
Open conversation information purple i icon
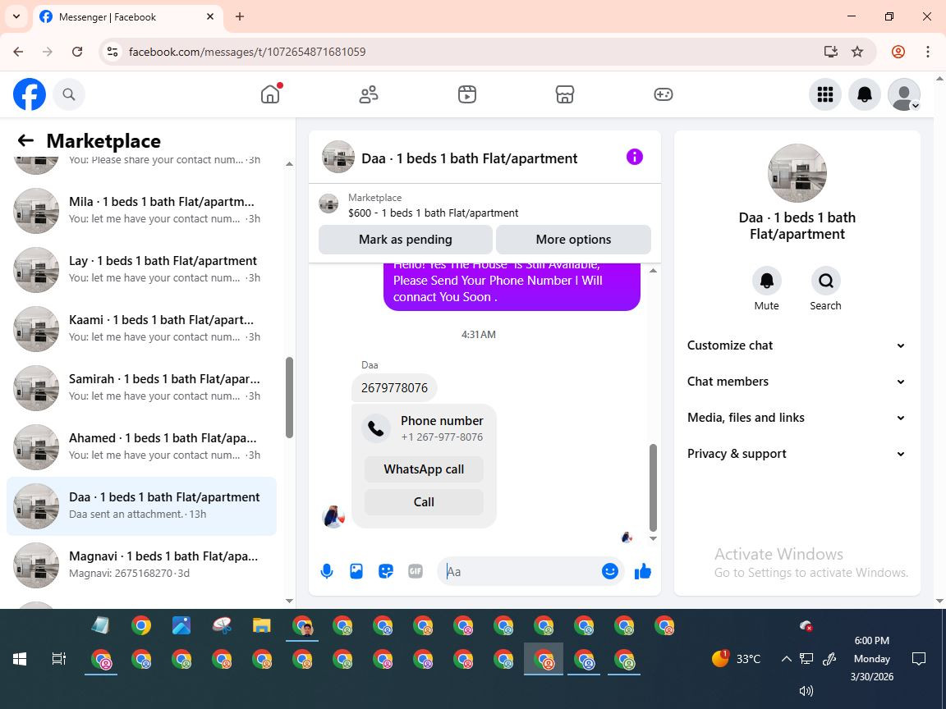click(x=635, y=157)
